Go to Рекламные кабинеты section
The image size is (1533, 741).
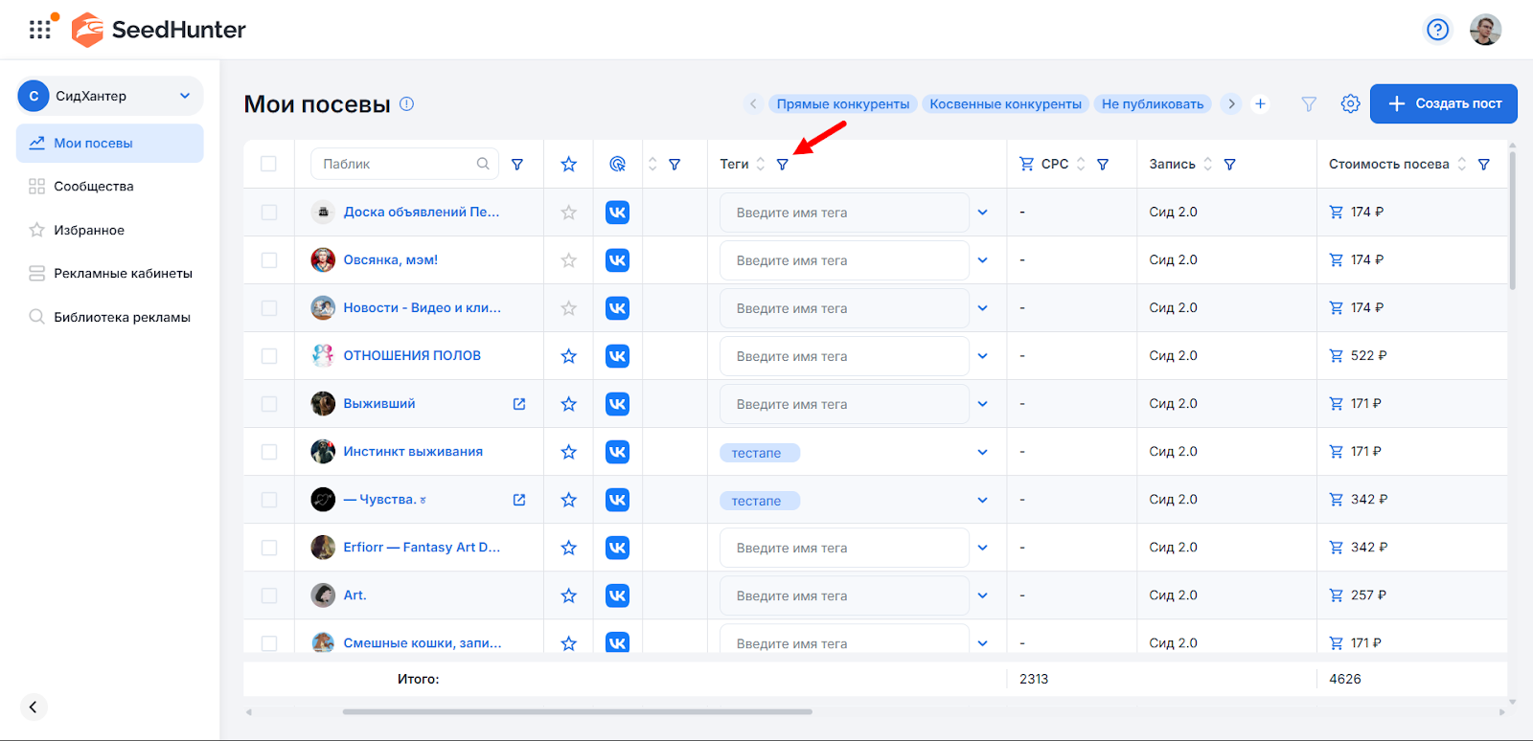click(123, 274)
